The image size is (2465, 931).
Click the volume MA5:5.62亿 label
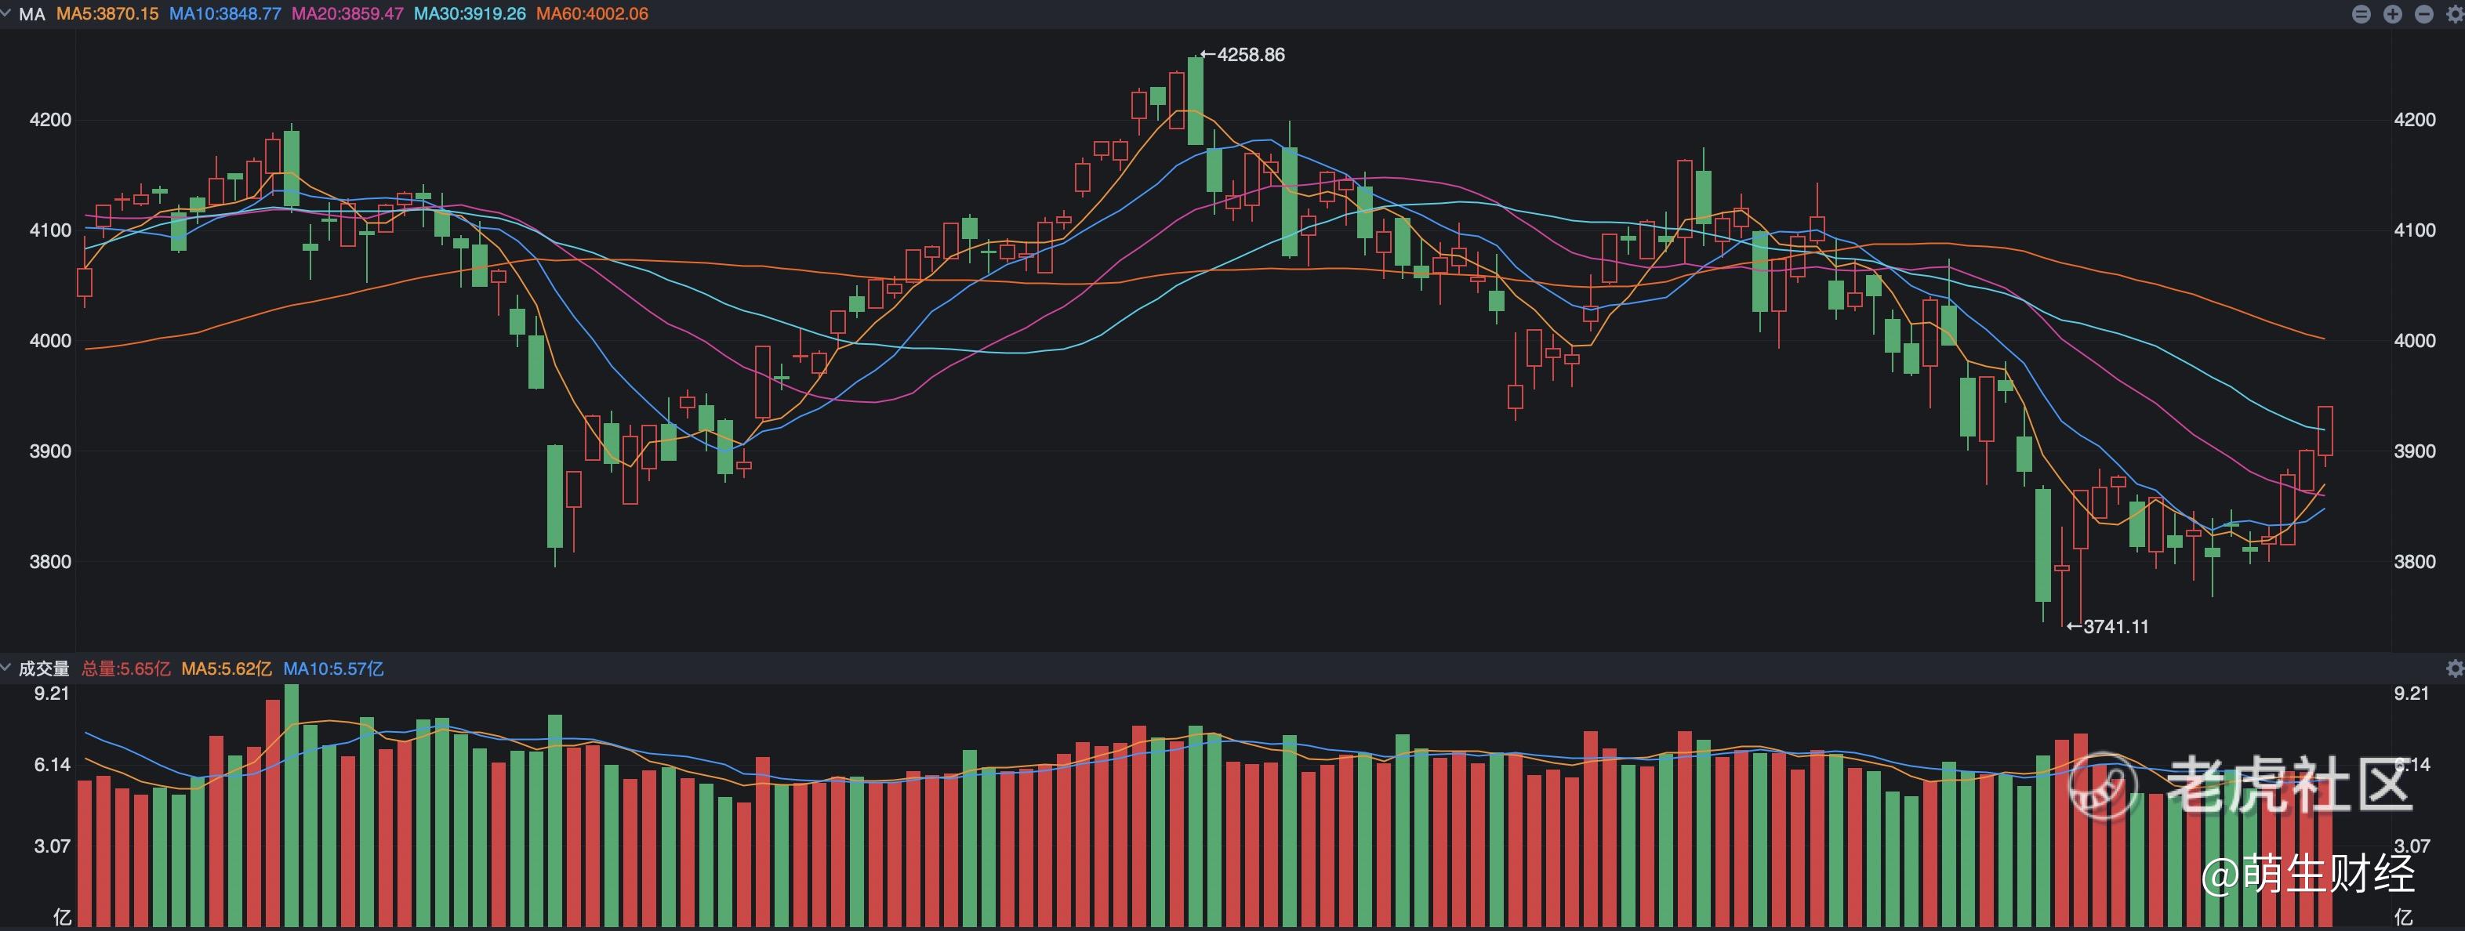(x=227, y=668)
